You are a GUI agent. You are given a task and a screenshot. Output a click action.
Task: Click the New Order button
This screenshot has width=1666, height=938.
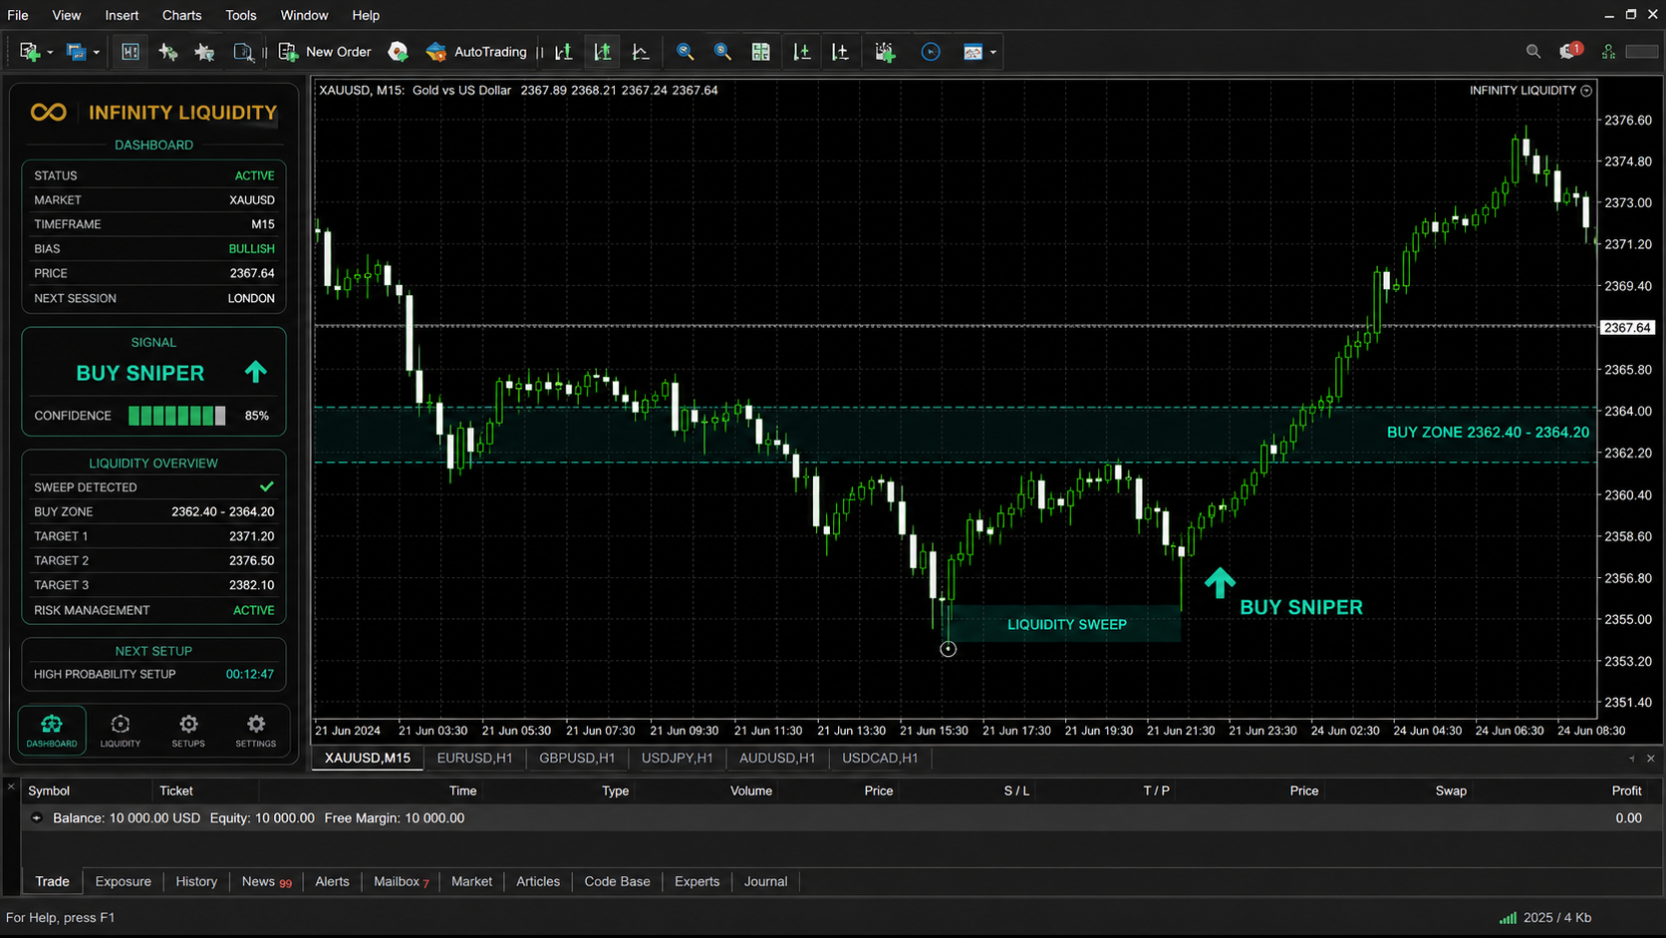click(325, 52)
